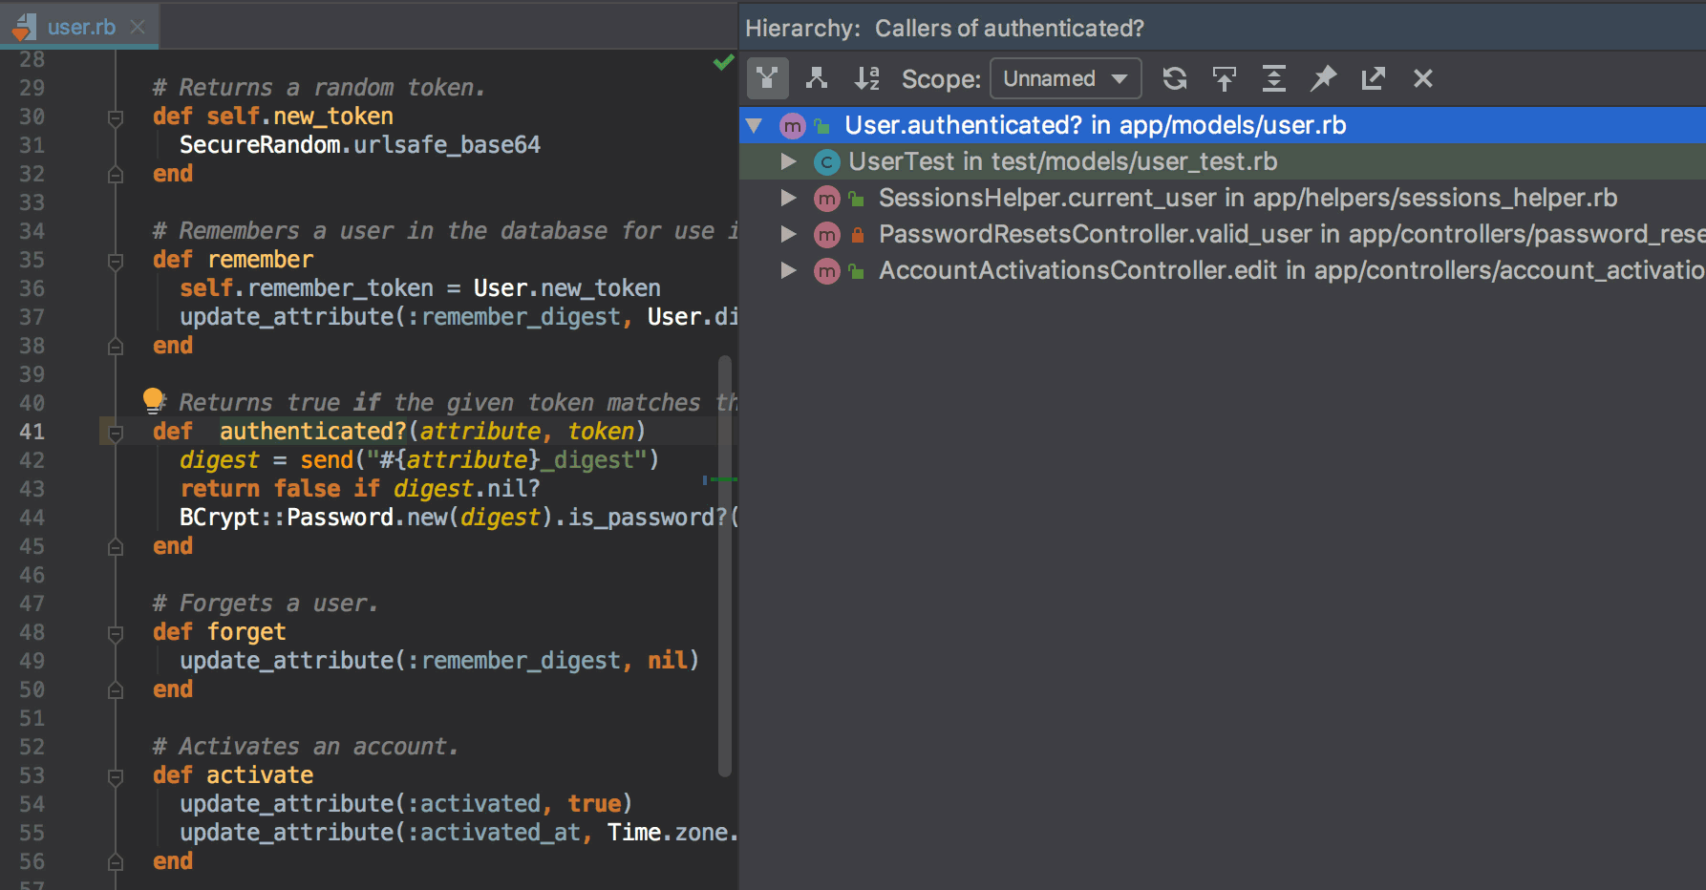This screenshot has height=890, width=1706.
Task: Click line number 41 in the gutter
Action: click(32, 432)
